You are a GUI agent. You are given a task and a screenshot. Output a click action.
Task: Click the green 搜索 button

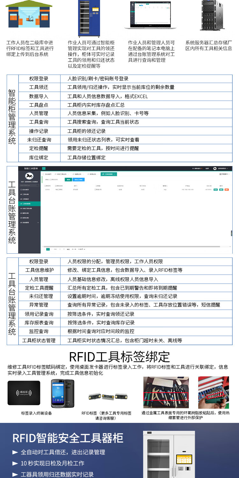click(68, 180)
